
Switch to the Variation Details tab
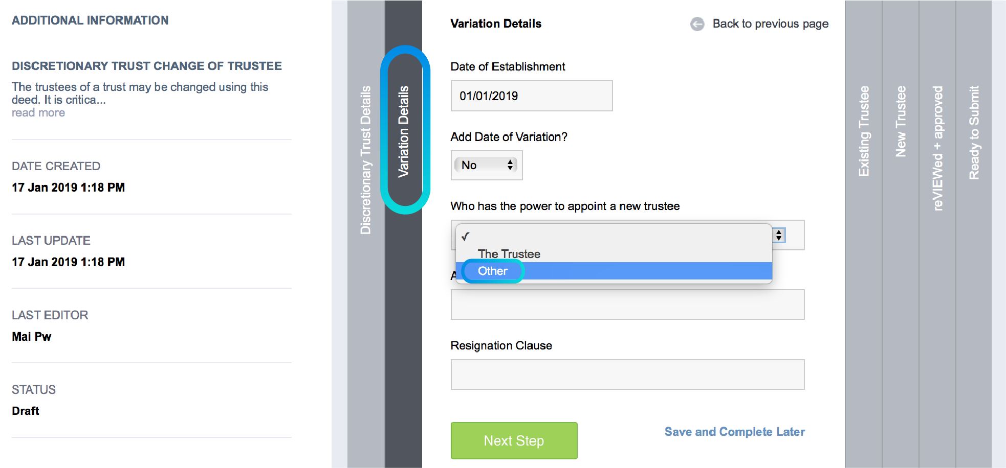point(404,131)
